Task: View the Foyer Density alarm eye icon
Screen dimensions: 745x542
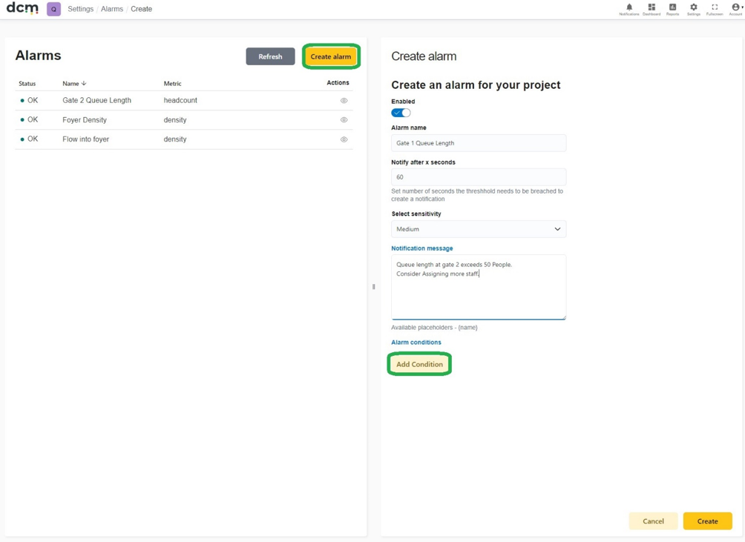Action: tap(344, 120)
